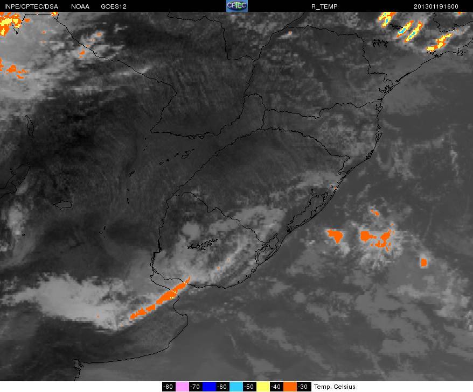This screenshot has width=473, height=392.
Task: Click the orange legend swatch after -40
Action: [x=290, y=387]
